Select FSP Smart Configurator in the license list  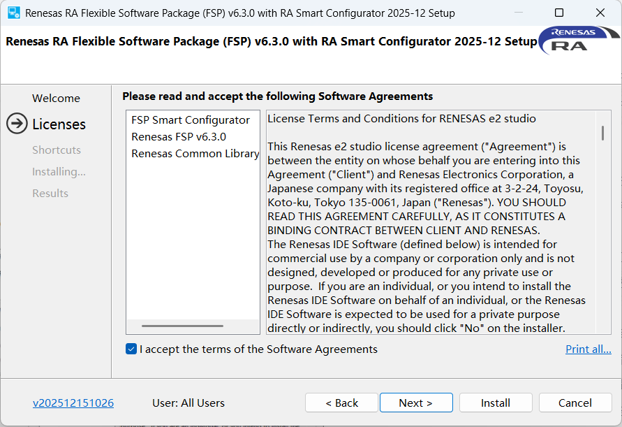point(191,120)
